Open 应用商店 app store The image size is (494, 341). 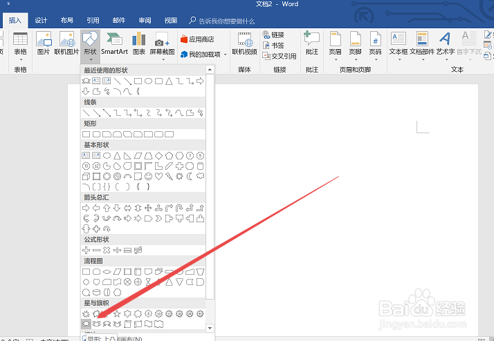click(x=197, y=39)
